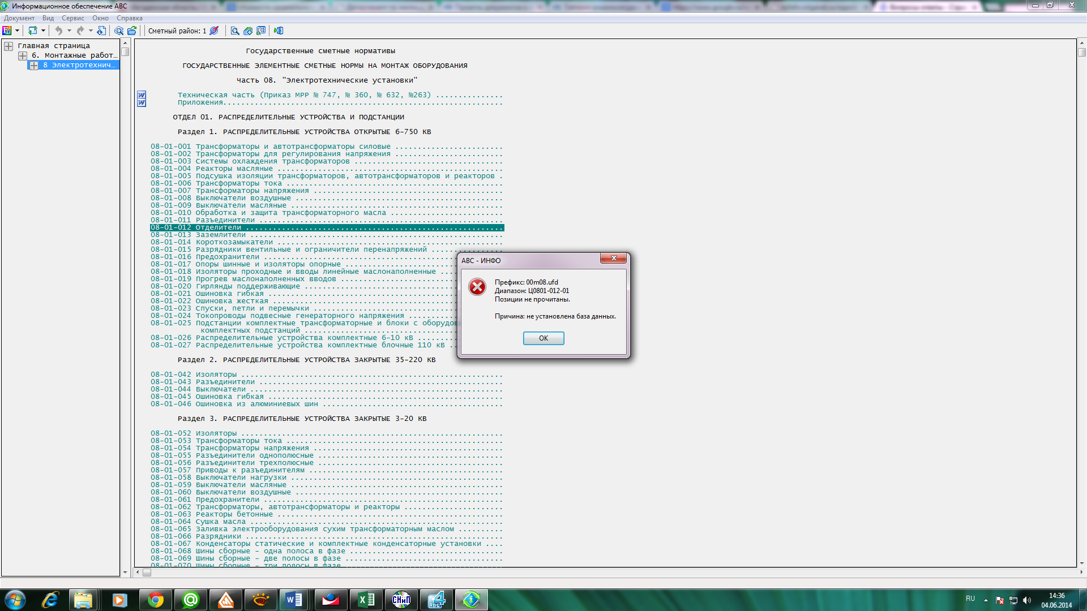Image resolution: width=1087 pixels, height=611 pixels.
Task: Click the colorful Ff font icon
Action: [7, 31]
